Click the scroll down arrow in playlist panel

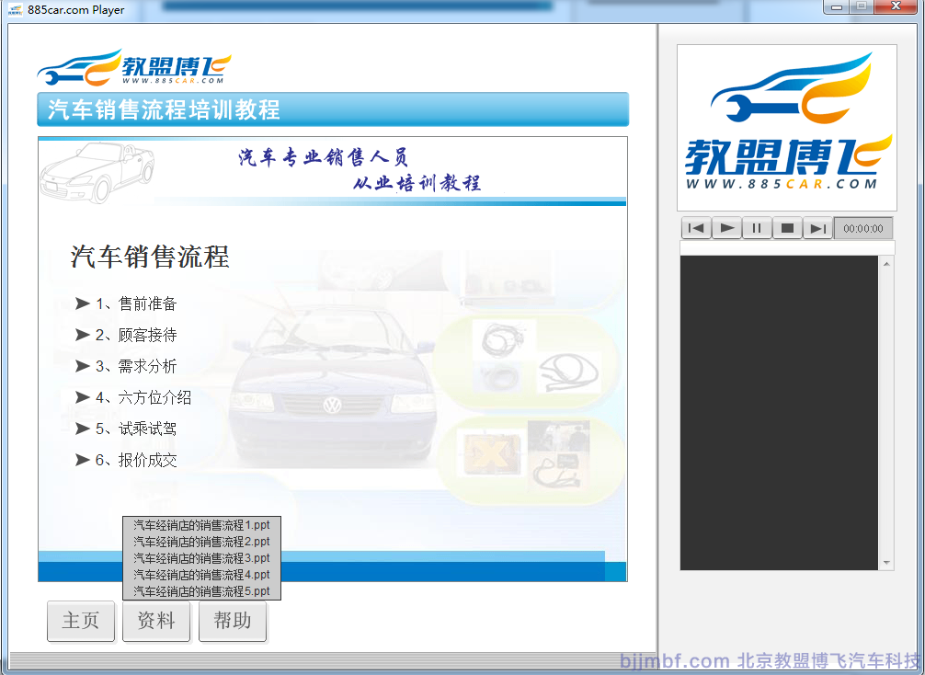(886, 562)
